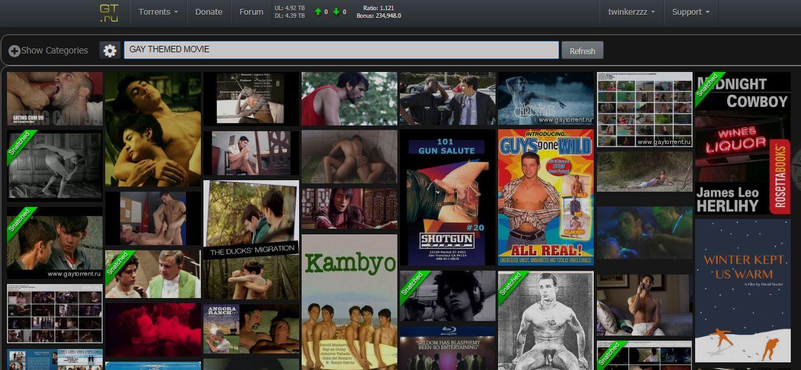The width and height of the screenshot is (801, 370).
Task: Click the GT.ru site logo
Action: 109,13
